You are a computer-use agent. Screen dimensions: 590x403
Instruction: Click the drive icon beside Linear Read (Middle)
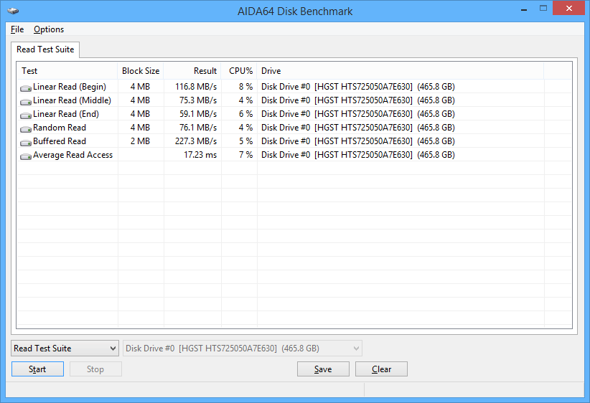tap(26, 102)
